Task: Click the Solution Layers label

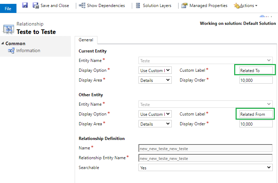Action: (x=157, y=6)
